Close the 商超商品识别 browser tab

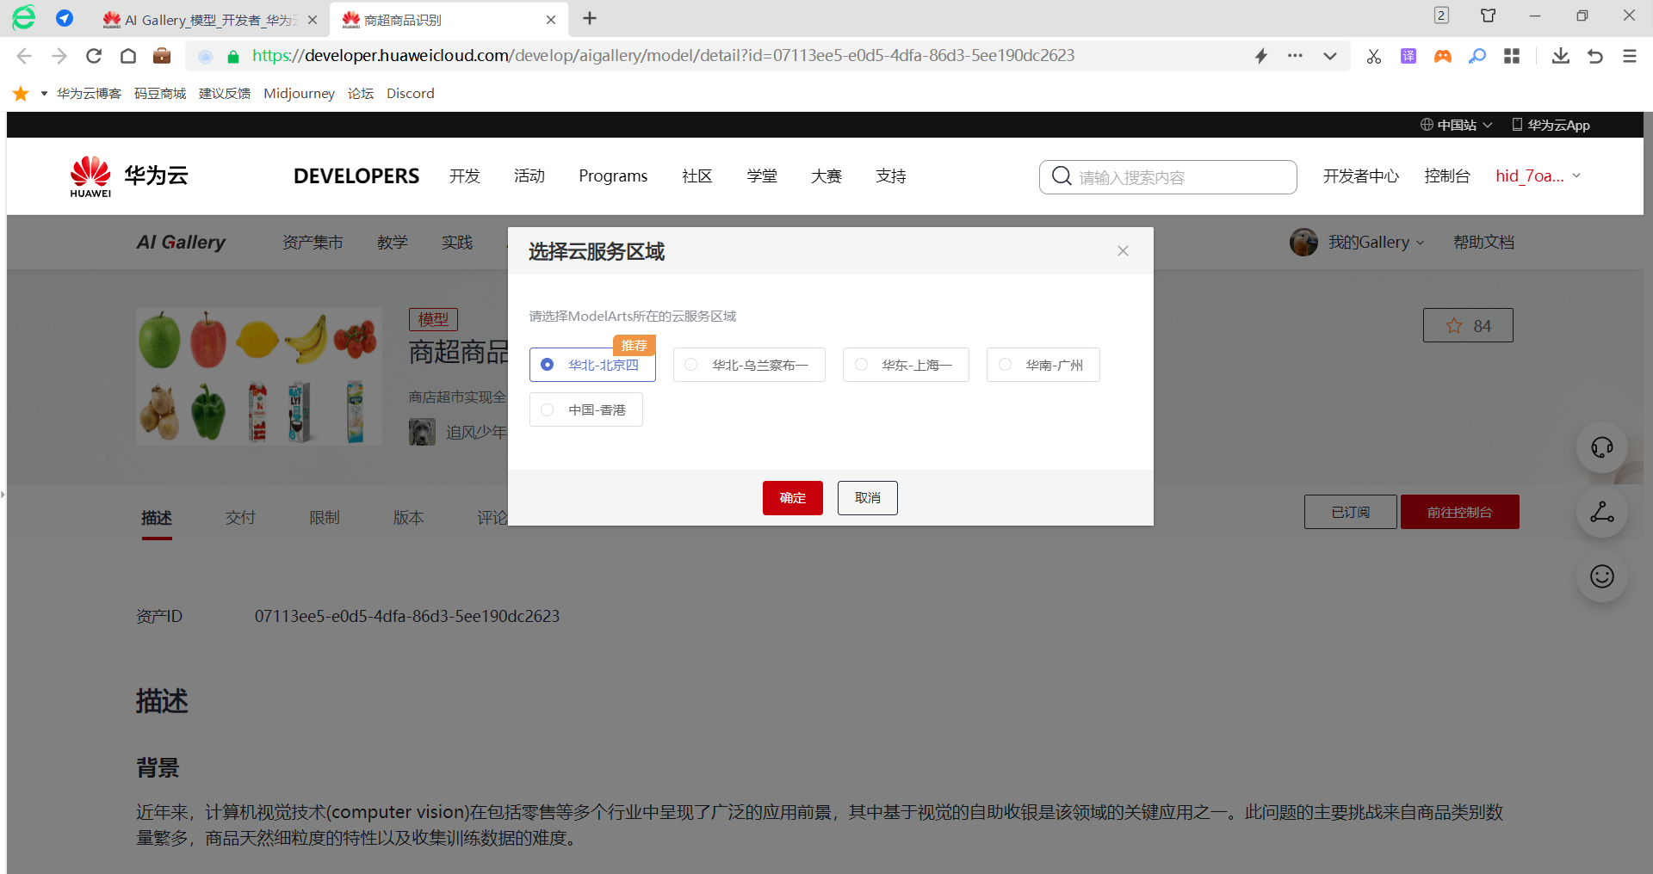click(551, 20)
